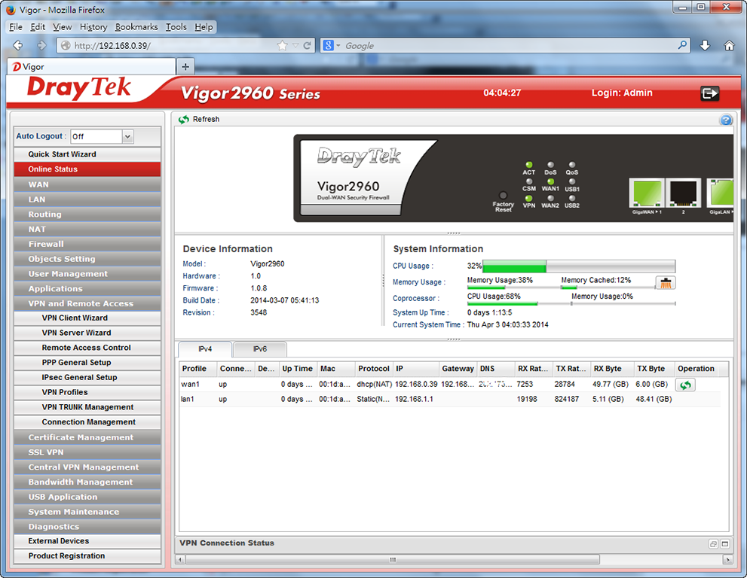Click the lan1 profile row
The width and height of the screenshot is (747, 578).
click(x=450, y=399)
